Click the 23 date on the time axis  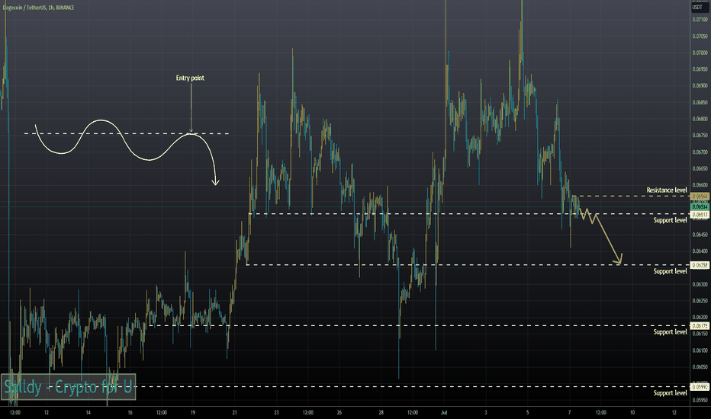coord(277,413)
